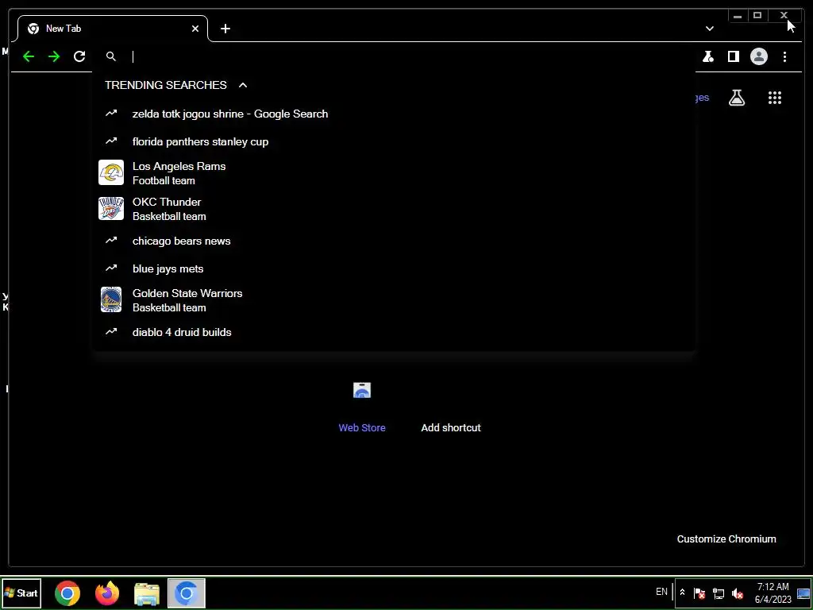Minimize the Chromium window
Viewport: 813px width, 610px height.
tap(738, 16)
